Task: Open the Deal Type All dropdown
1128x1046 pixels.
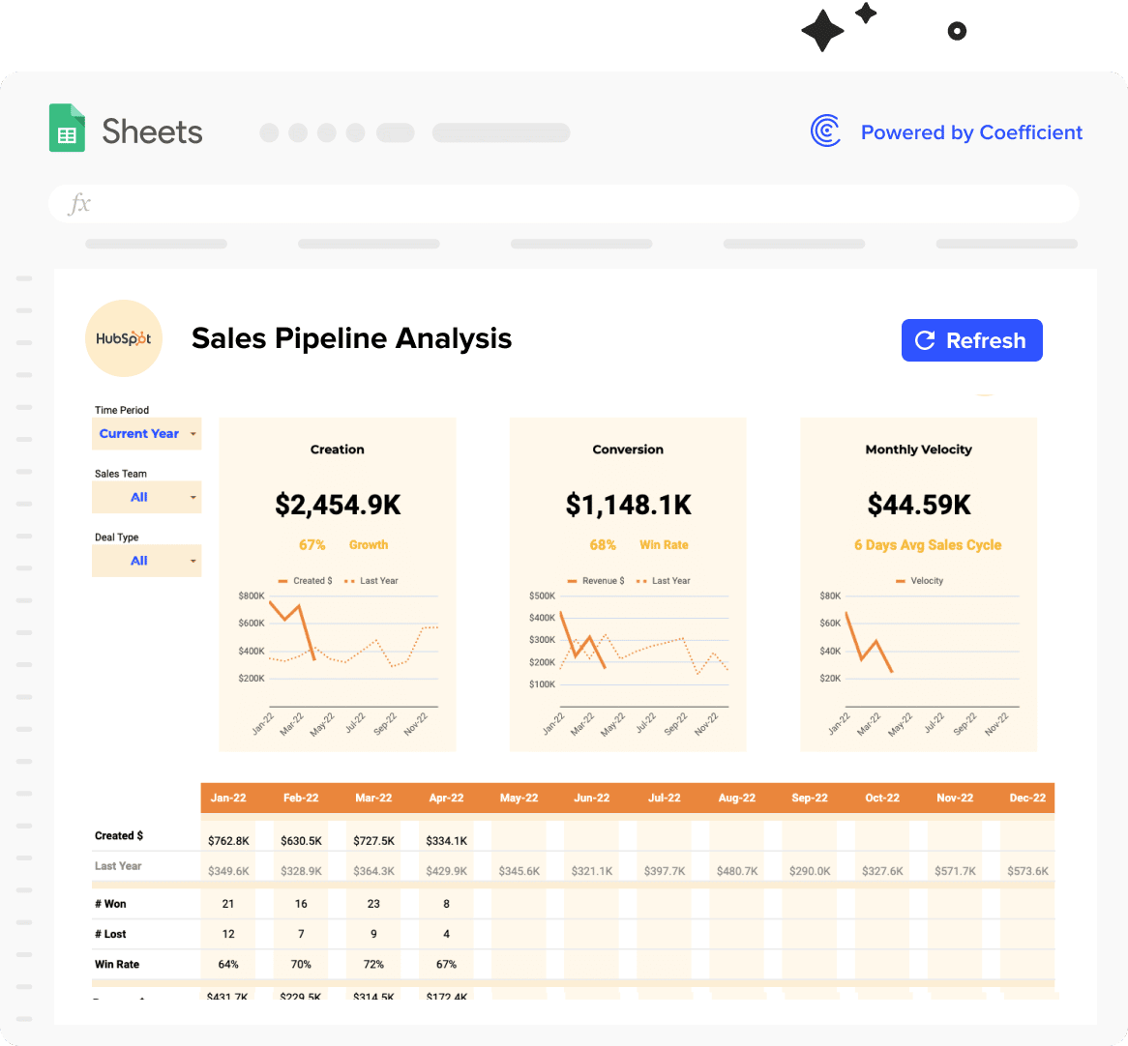Action: click(x=147, y=561)
